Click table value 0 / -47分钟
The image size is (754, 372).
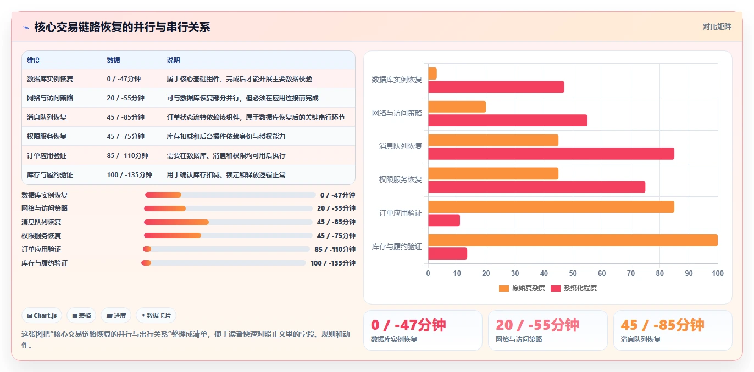124,79
